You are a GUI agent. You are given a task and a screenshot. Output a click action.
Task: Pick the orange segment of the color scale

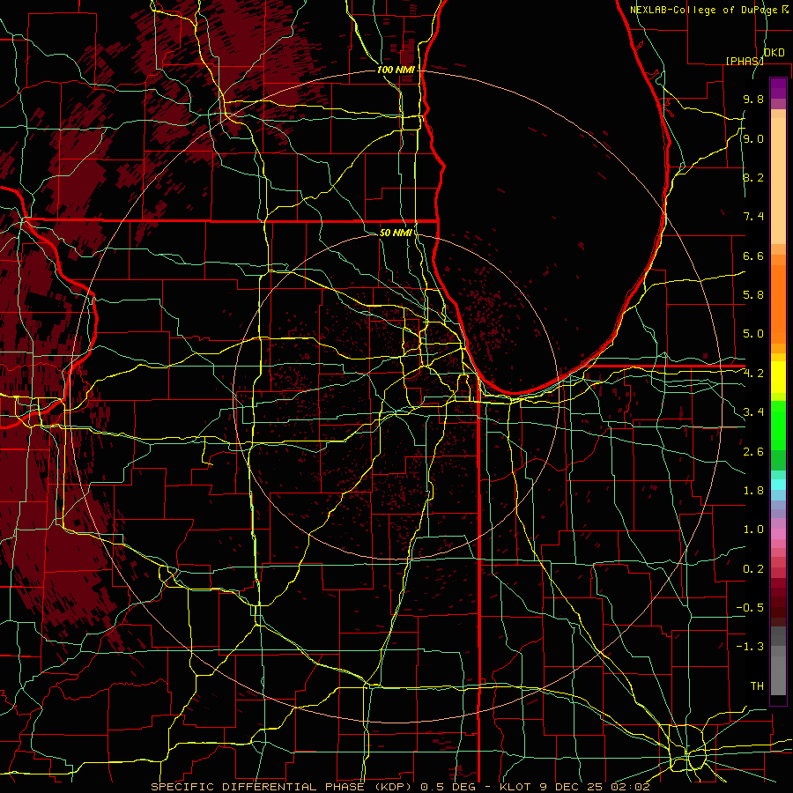point(778,303)
